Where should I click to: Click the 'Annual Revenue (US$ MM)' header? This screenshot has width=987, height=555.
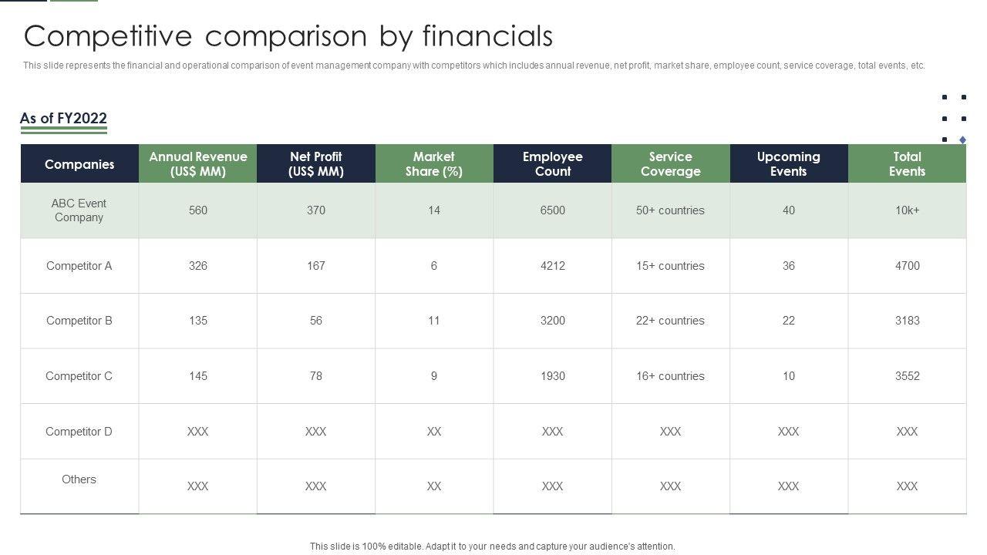tap(198, 164)
